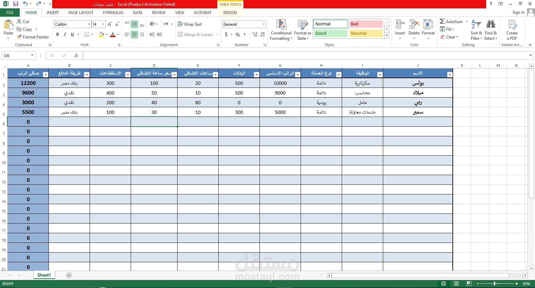This screenshot has width=535, height=288.
Task: Open filter dropdown for الاسم column
Action: (449, 75)
